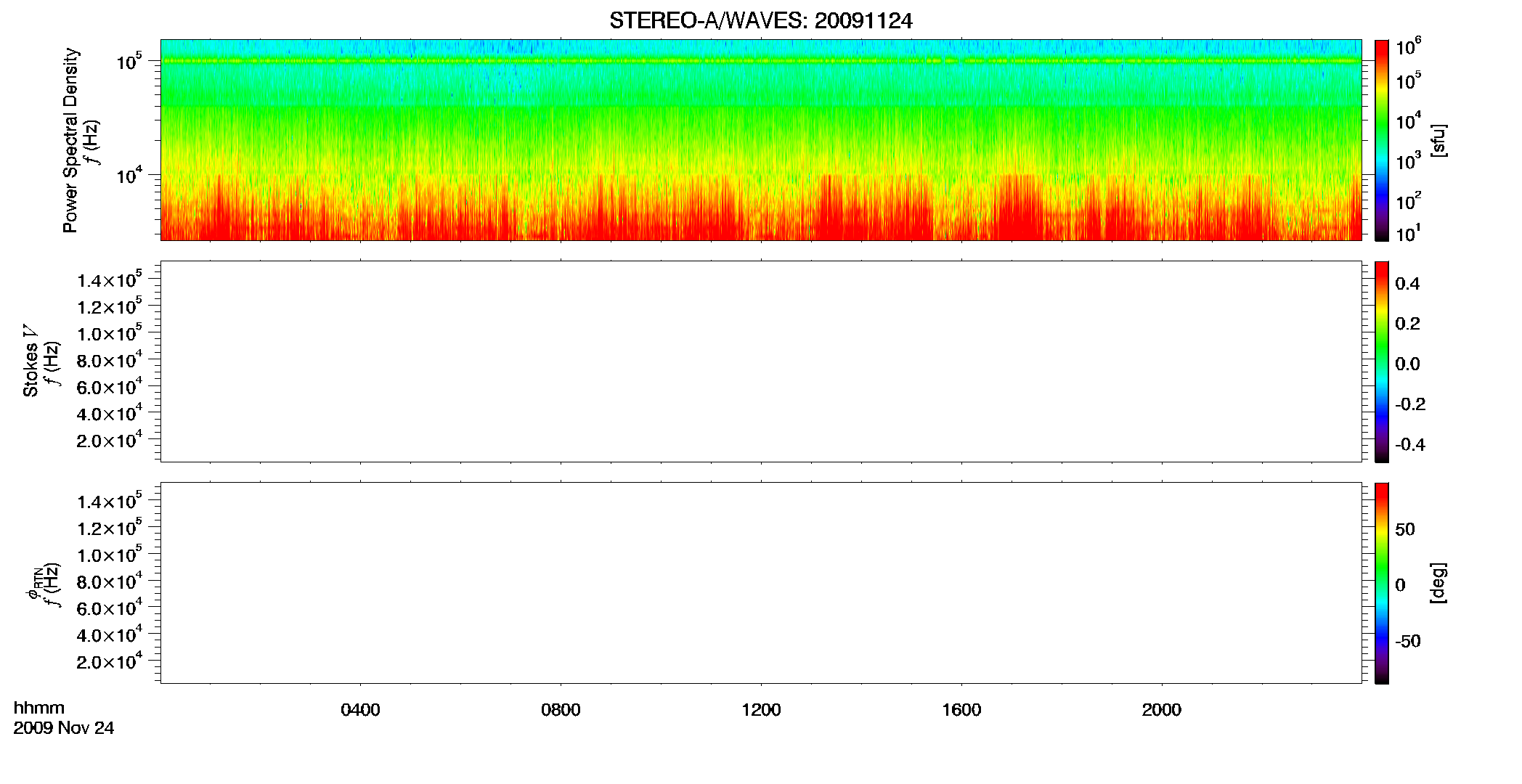Select the 2000 time axis label
1522x784 pixels.
point(1161,710)
